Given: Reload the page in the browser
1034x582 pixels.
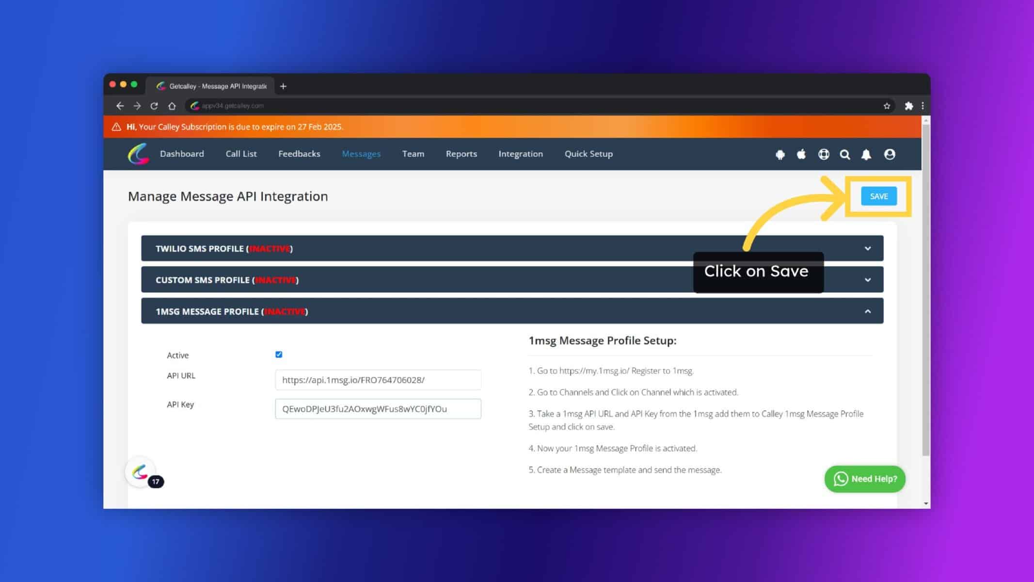Looking at the screenshot, I should coord(154,106).
